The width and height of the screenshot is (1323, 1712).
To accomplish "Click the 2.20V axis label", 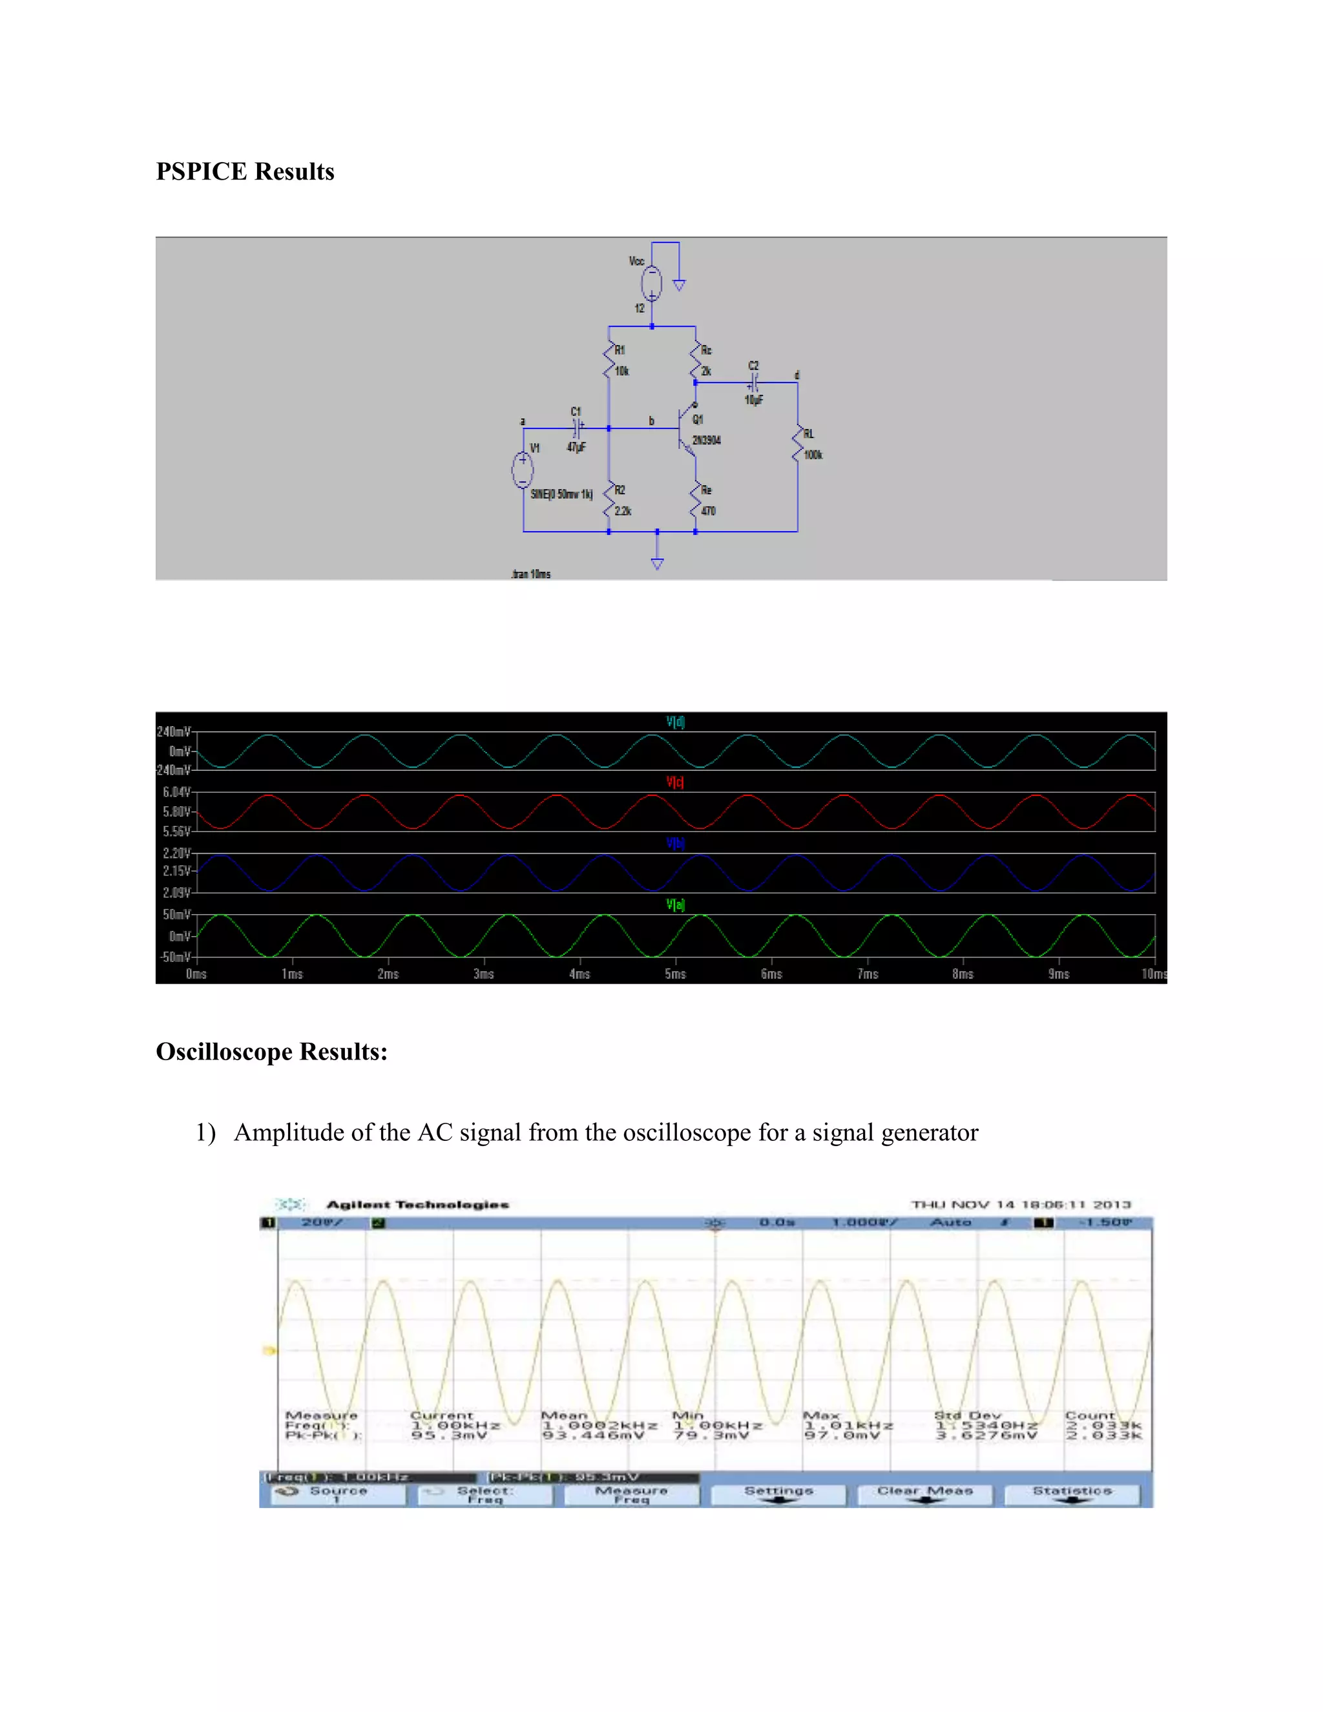I will click(176, 853).
